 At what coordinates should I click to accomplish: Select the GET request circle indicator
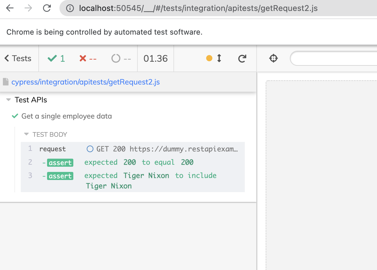pos(90,149)
